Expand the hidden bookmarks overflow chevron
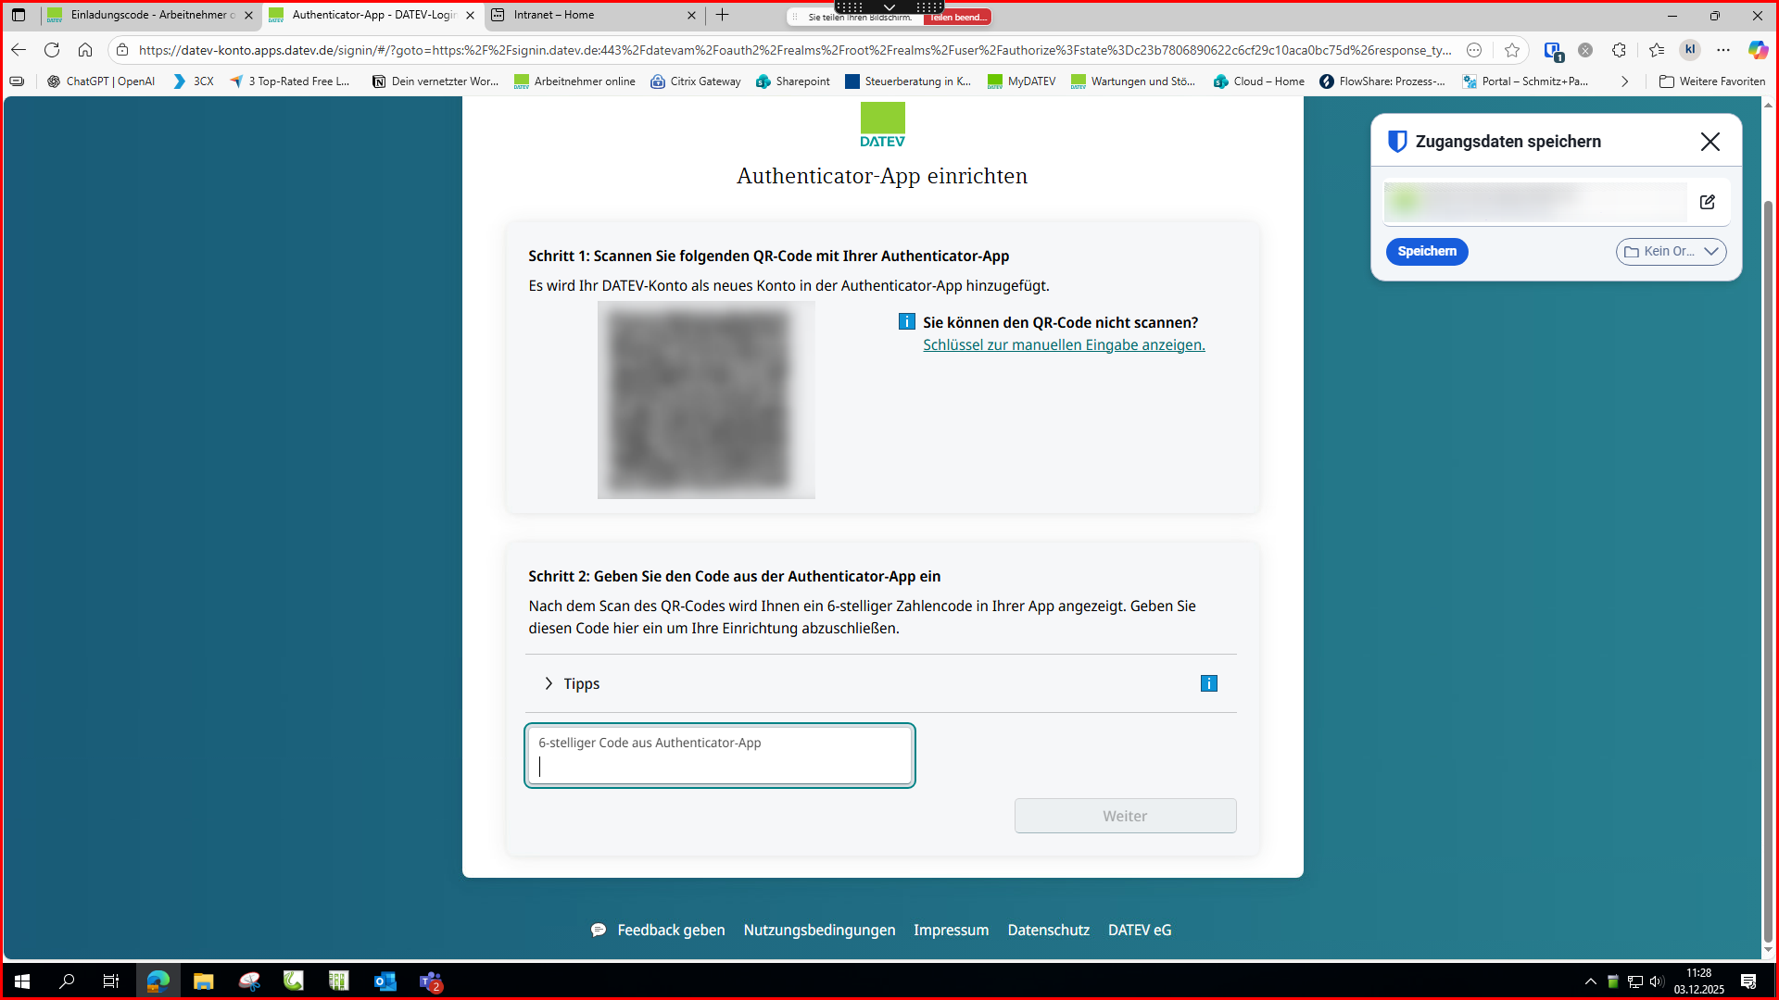This screenshot has height=1000, width=1779. (x=1624, y=81)
